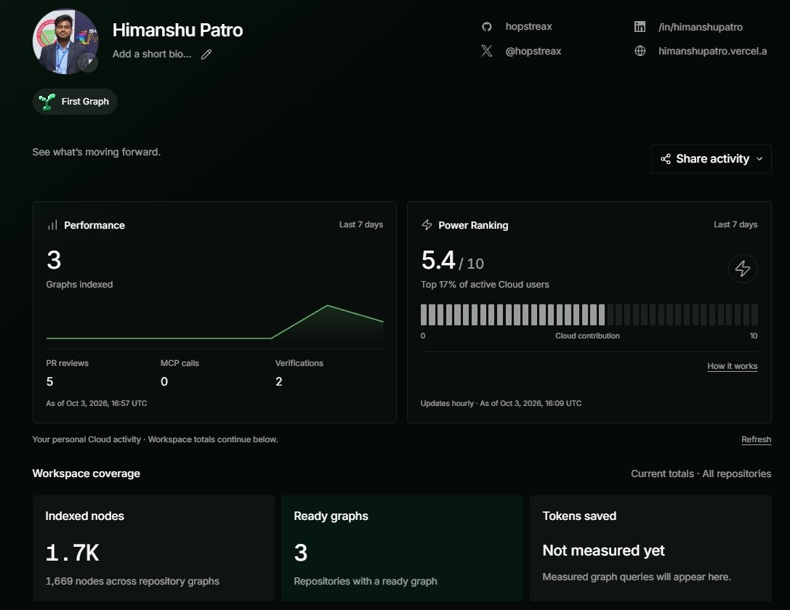
Task: Open the How it works link
Action: click(732, 367)
